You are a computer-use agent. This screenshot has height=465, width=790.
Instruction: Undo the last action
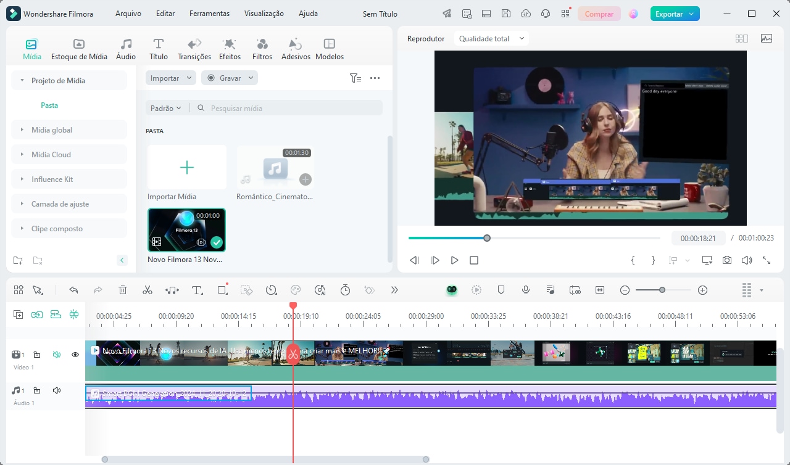pos(74,290)
